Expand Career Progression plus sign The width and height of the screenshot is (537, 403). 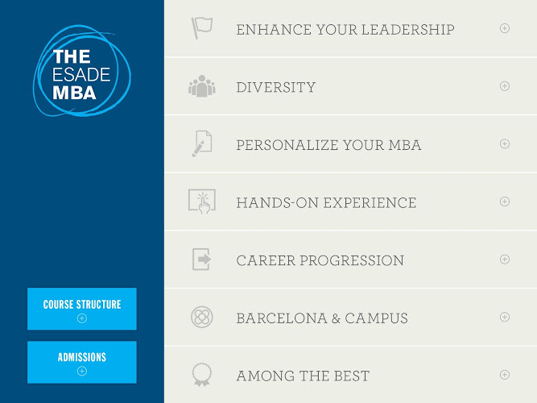[x=505, y=260]
